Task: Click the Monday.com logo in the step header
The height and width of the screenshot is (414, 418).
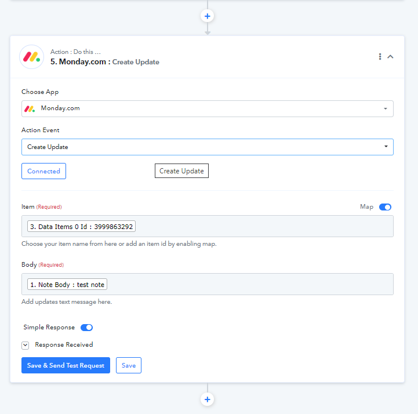Action: [32, 57]
